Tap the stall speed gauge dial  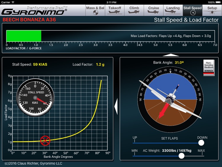pos(35,98)
